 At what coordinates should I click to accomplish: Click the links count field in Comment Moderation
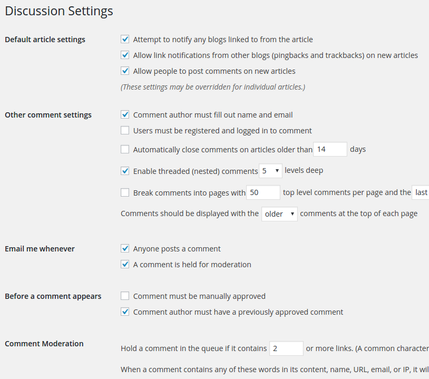click(286, 349)
